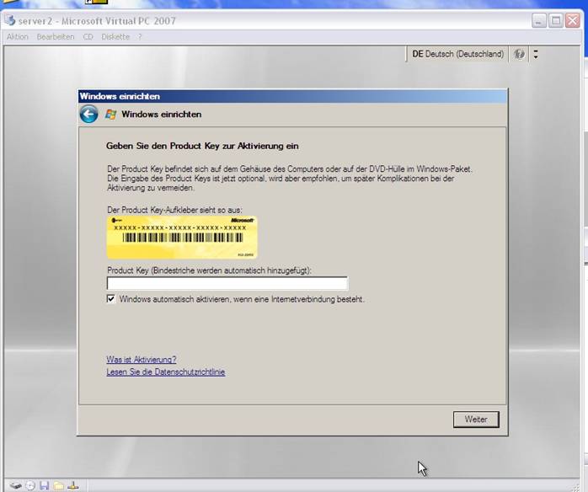Click the network adapter status icon

(x=73, y=485)
